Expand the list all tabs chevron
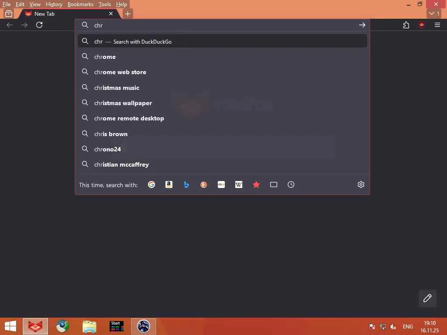 [434, 14]
